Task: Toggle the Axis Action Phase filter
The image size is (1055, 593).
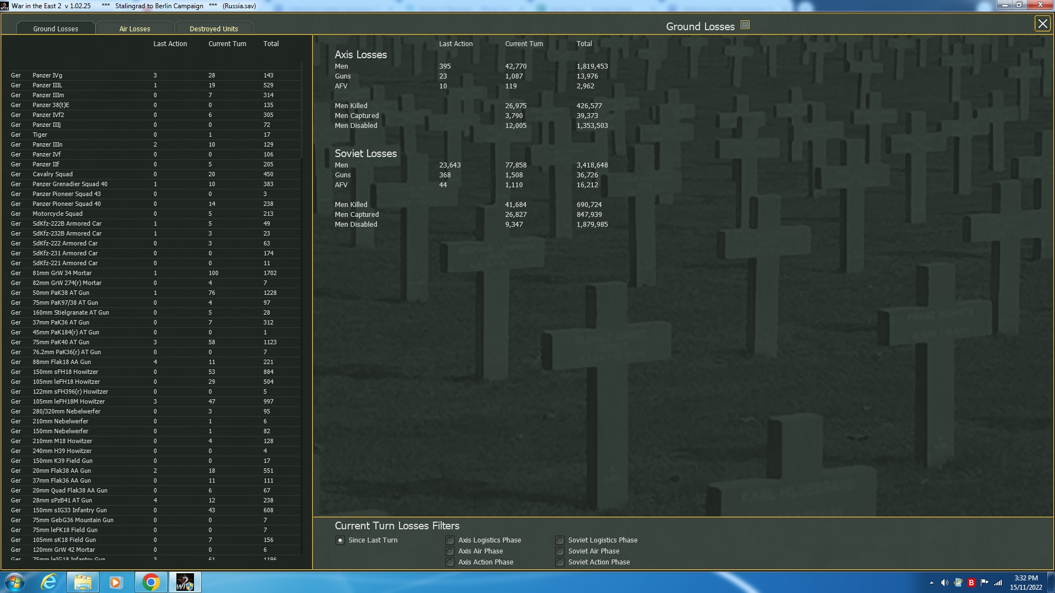Action: [450, 562]
